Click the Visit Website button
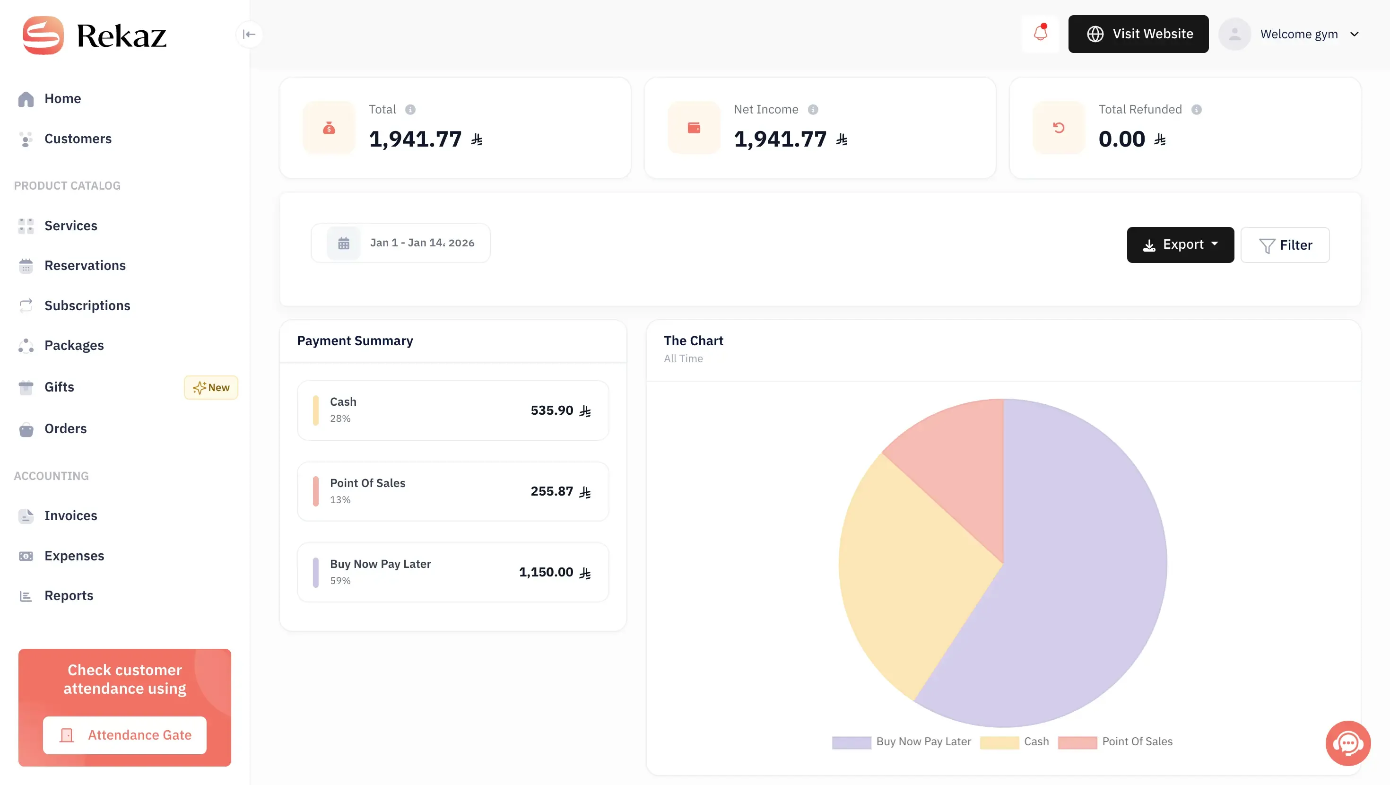 click(x=1138, y=34)
